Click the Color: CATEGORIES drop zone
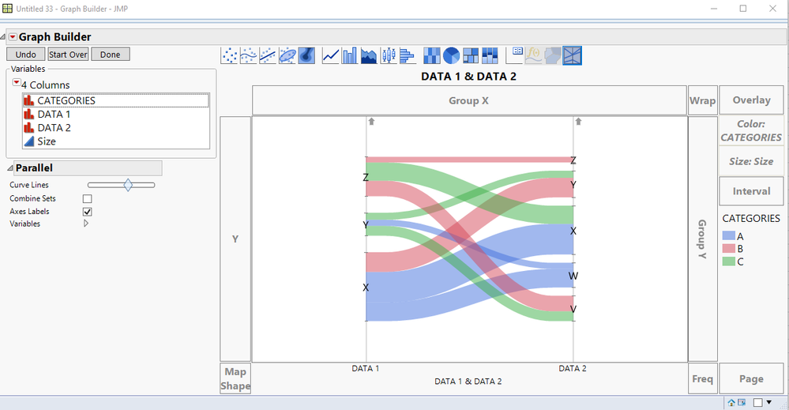The image size is (789, 410). click(x=751, y=131)
